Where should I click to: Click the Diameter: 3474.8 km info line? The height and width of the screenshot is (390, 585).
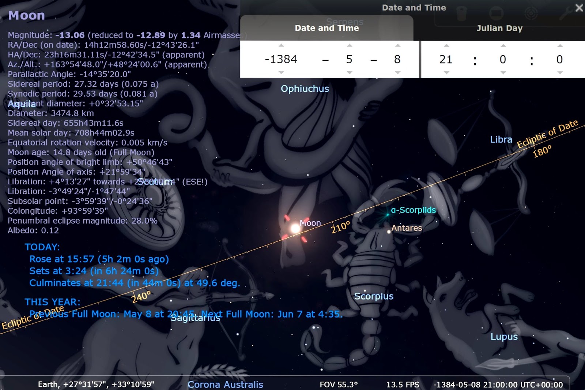click(x=51, y=113)
